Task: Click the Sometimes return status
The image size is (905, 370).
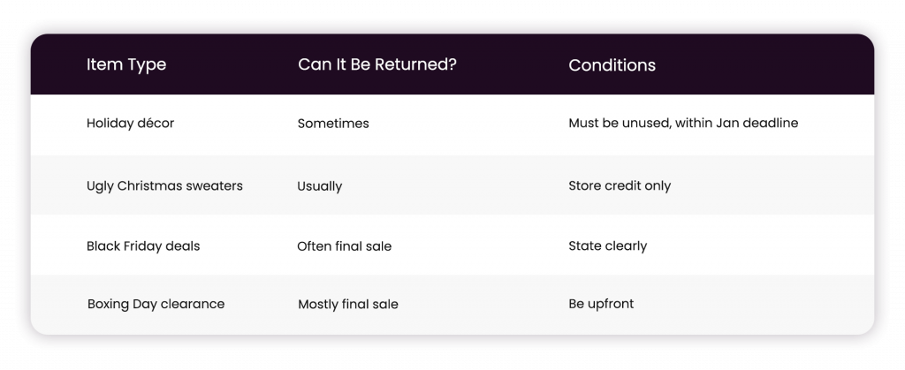Action: pos(333,124)
